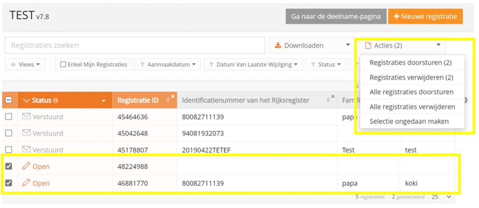The width and height of the screenshot is (479, 208).
Task: Click the pencil icon on registration 46881770
Action: coord(26,183)
